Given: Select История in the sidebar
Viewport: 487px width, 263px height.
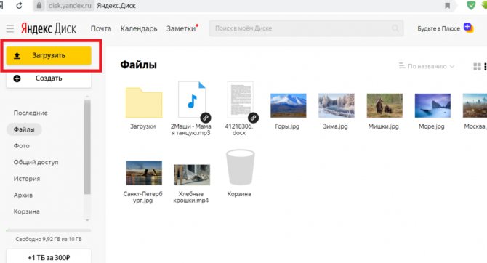Looking at the screenshot, I should [27, 179].
